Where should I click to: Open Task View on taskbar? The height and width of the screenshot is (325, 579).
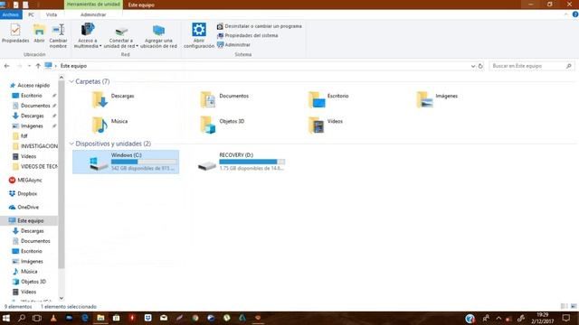pyautogui.click(x=37, y=318)
